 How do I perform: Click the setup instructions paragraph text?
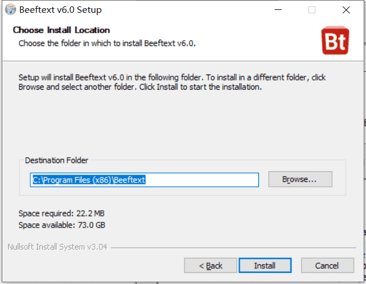[x=172, y=82]
